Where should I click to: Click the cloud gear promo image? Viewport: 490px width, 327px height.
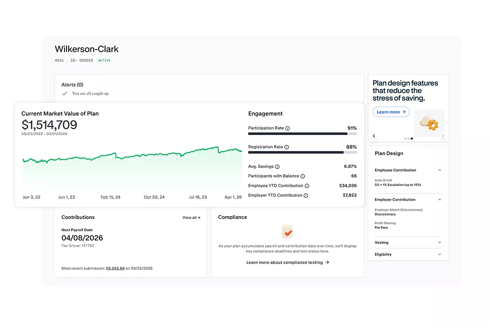(x=429, y=123)
